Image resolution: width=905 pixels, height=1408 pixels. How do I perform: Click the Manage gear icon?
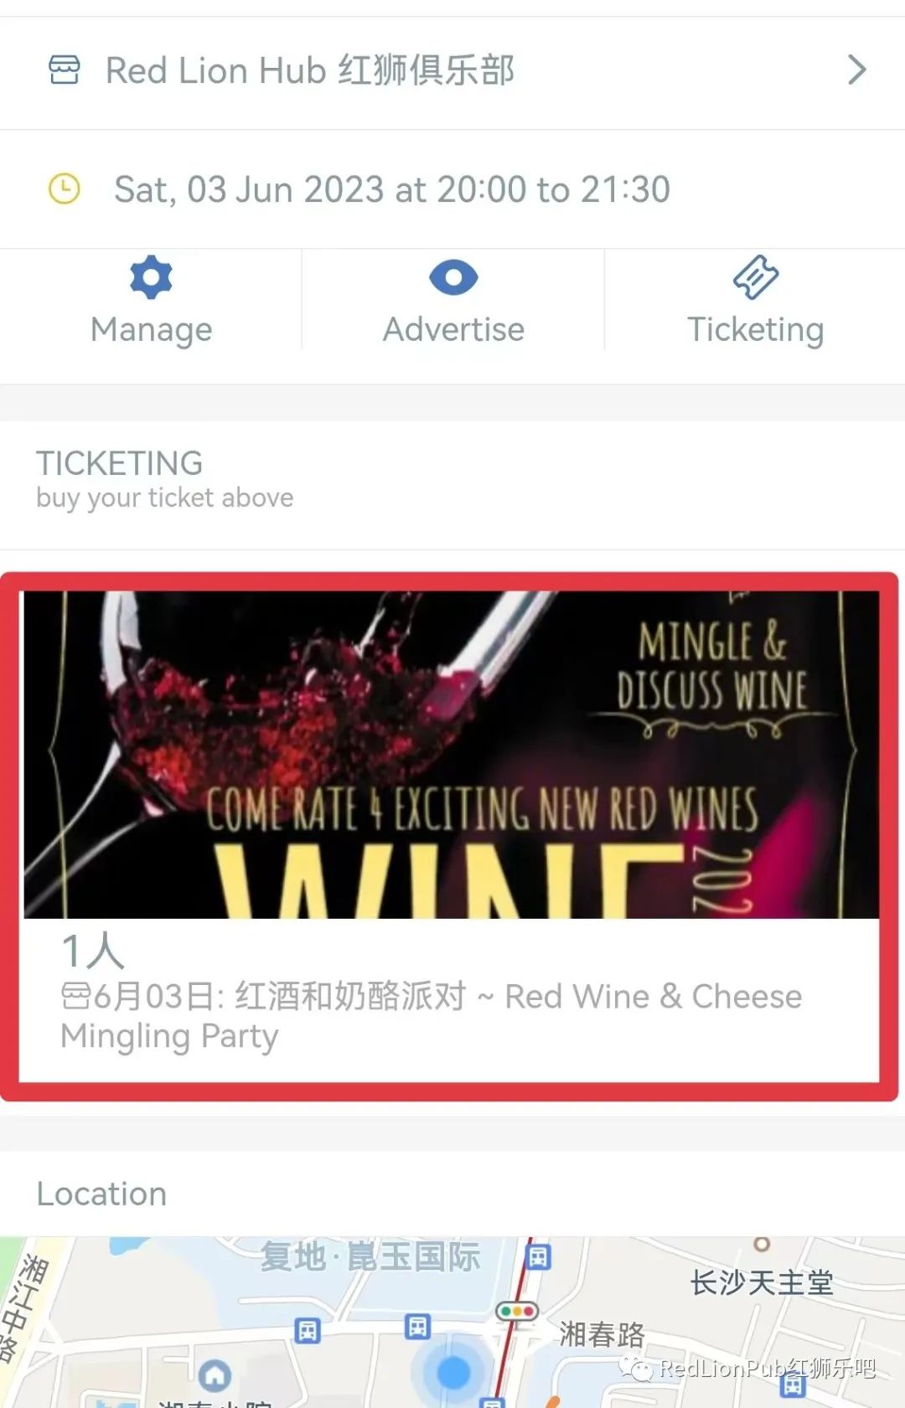point(151,278)
